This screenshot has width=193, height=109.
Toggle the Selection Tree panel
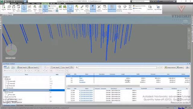point(45,8)
